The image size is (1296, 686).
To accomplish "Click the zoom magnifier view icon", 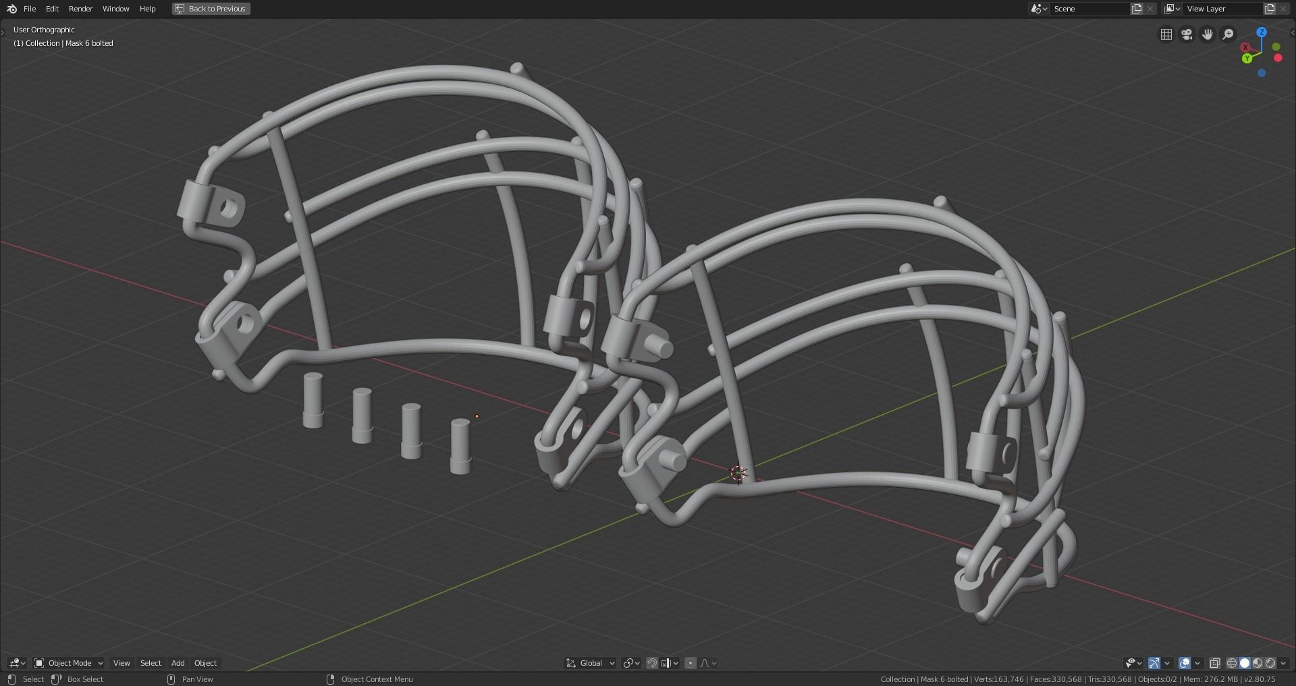I will click(1228, 34).
